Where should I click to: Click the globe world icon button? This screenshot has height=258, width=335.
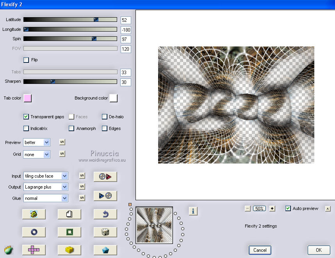[34, 214]
